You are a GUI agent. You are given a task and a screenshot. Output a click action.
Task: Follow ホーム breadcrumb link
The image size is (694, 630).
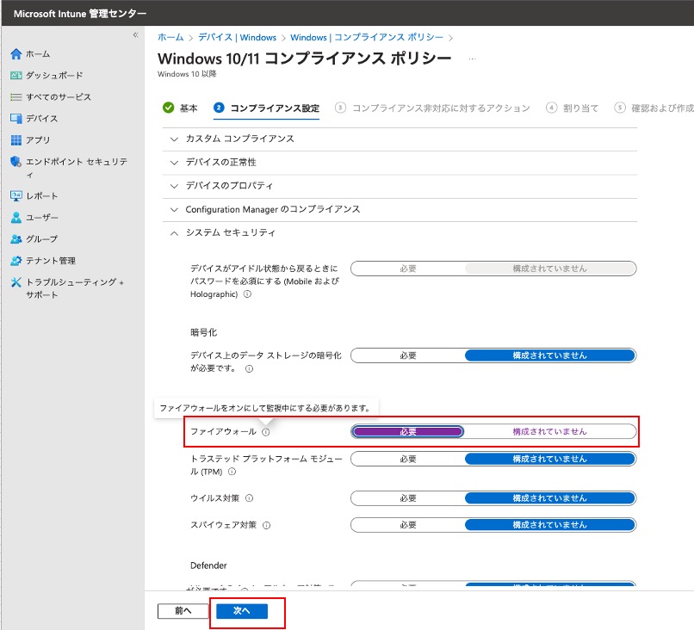point(170,37)
